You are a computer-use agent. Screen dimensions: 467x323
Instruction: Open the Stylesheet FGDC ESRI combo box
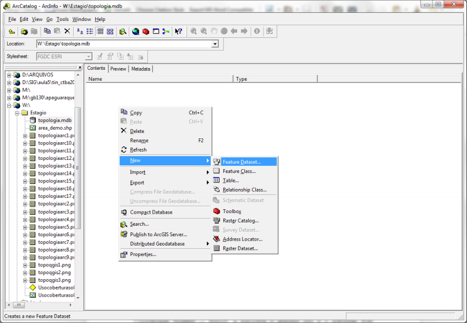(64, 57)
